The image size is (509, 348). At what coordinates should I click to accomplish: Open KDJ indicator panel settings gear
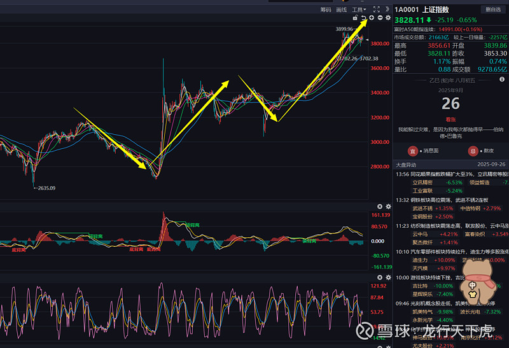coord(388,277)
